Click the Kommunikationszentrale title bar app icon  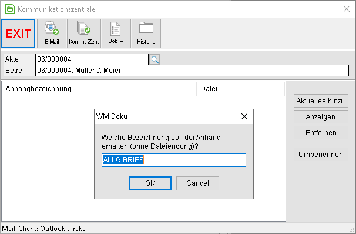click(10, 9)
